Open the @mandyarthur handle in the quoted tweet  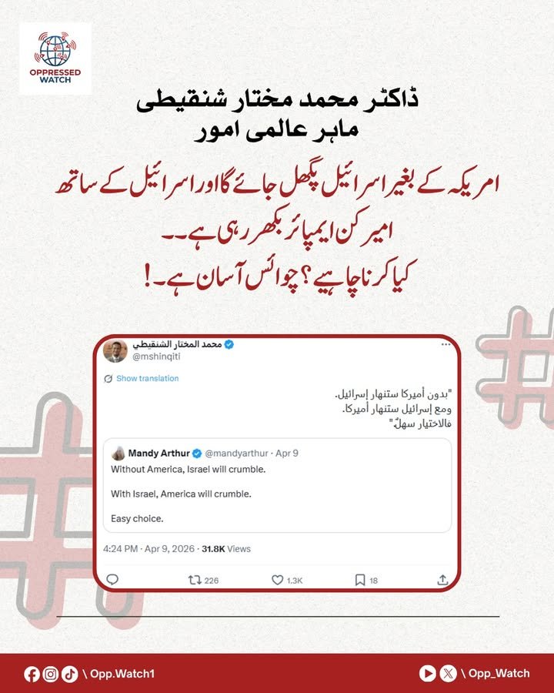tap(237, 454)
